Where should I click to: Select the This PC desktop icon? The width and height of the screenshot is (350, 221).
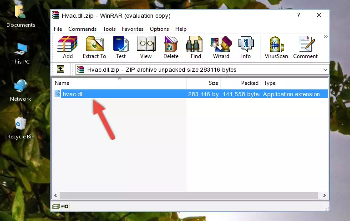coord(20,54)
